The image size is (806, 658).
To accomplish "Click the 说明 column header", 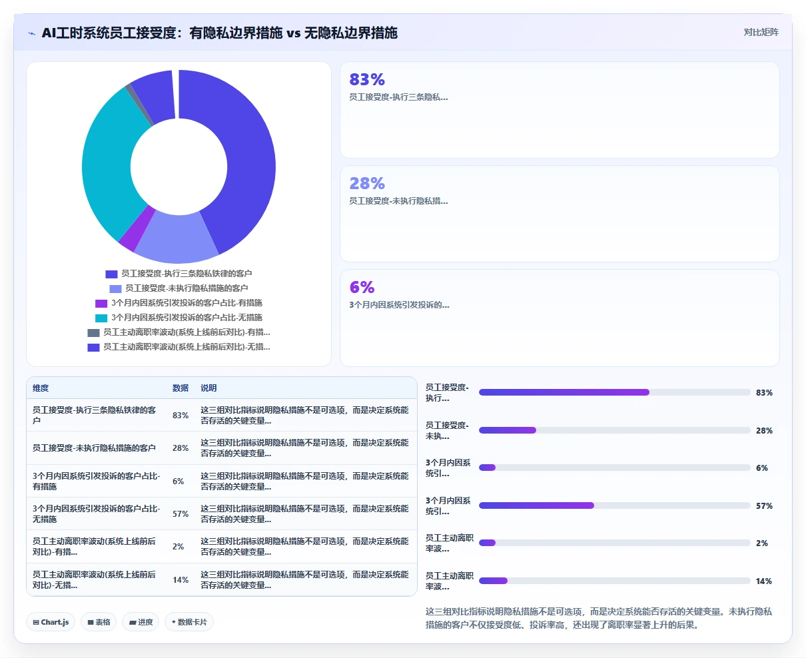I will click(x=208, y=388).
